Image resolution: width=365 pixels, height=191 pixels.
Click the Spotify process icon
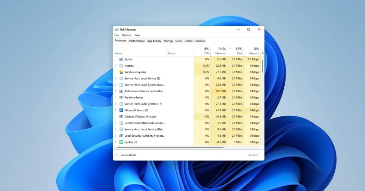(121, 142)
